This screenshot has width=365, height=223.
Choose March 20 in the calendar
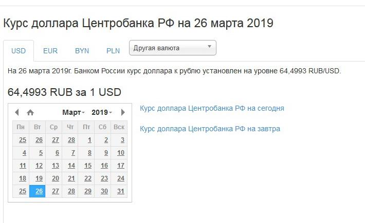point(54,178)
